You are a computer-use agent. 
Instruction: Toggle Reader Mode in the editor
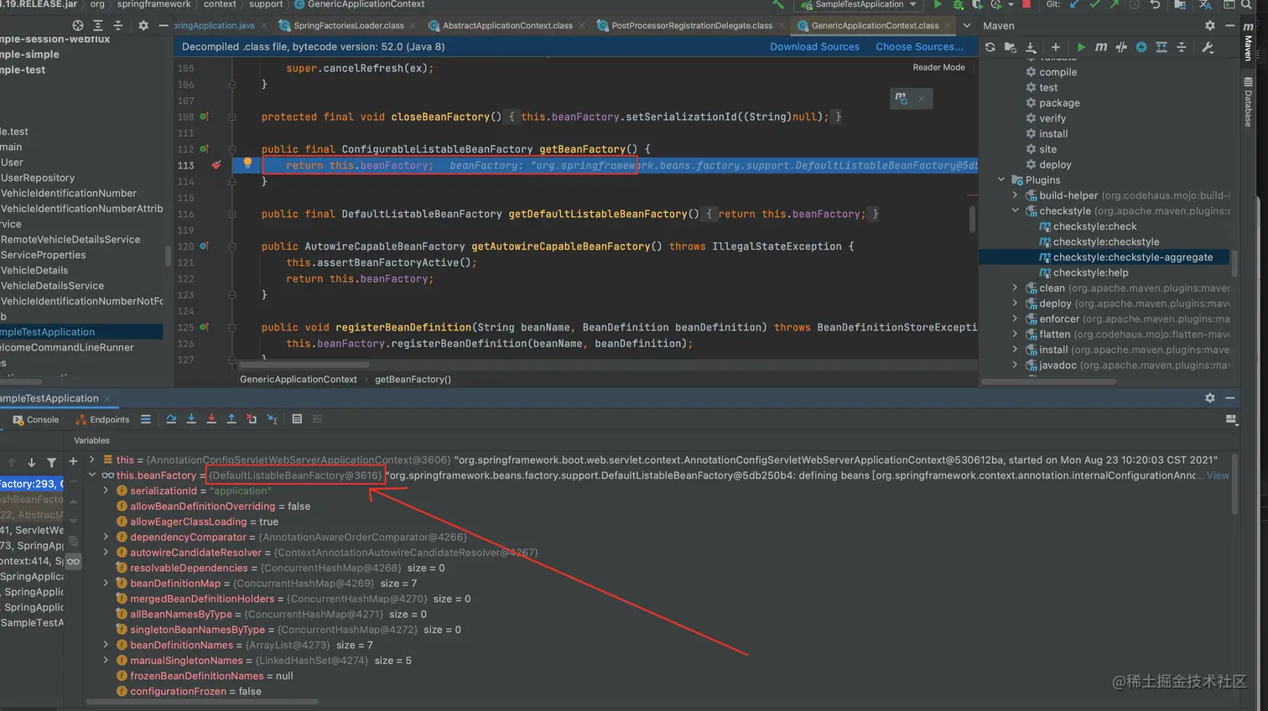938,67
